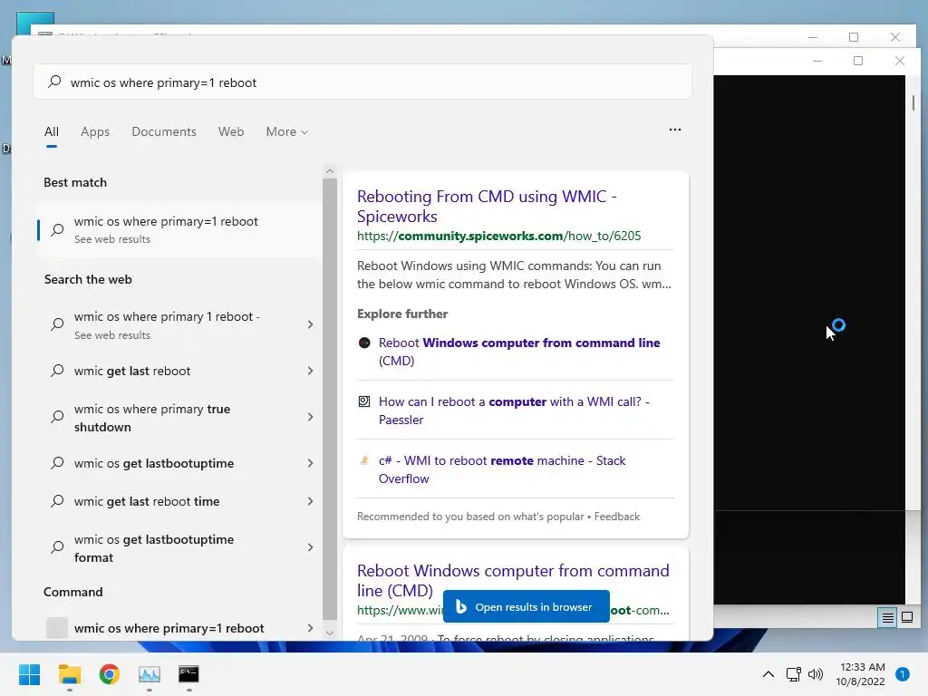Select 'wmic os get lastbootuptime' suggestion text

point(154,463)
